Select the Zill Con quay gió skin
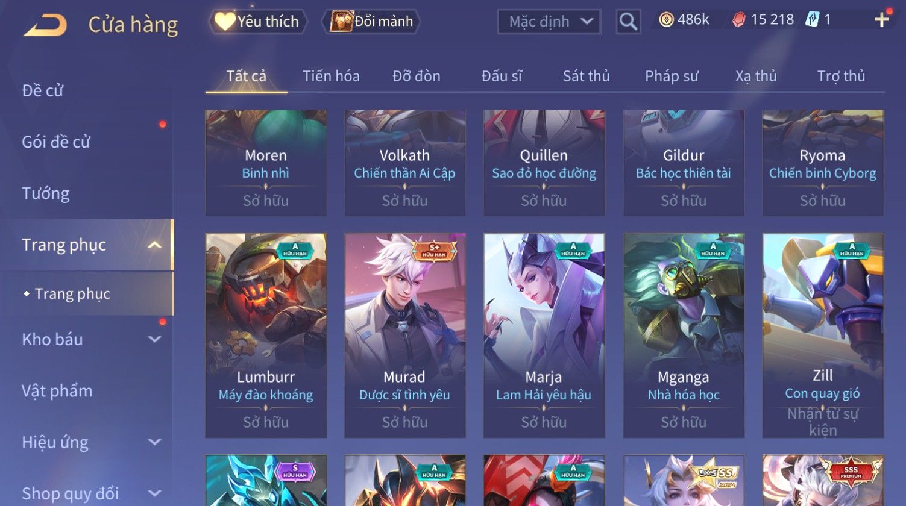906x506 pixels. 823,336
